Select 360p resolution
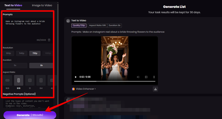The width and height of the screenshot is (222, 119). tap(8, 53)
